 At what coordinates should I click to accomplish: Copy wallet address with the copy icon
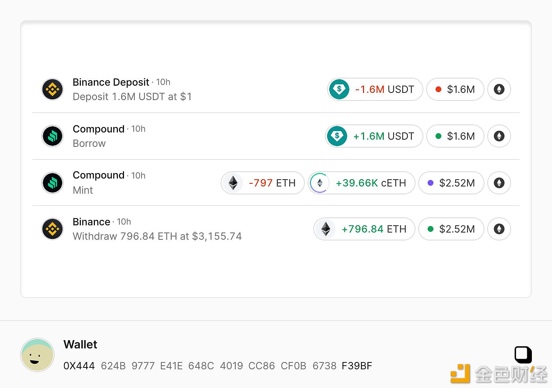tap(523, 355)
